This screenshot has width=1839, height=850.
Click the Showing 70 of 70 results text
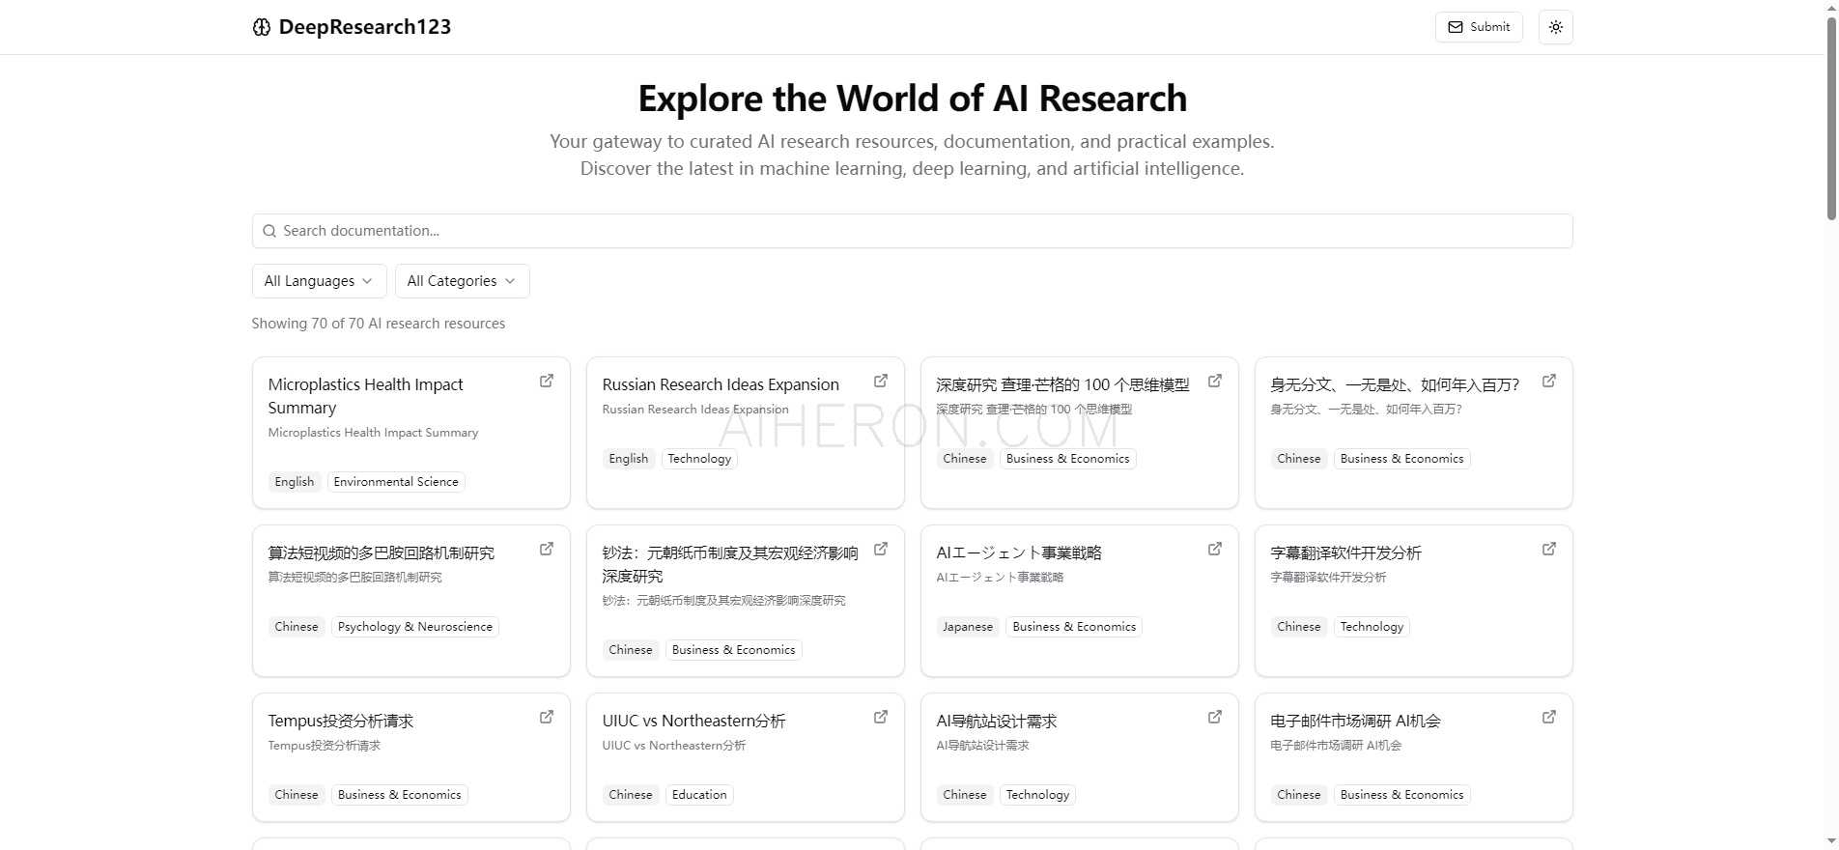click(x=379, y=324)
